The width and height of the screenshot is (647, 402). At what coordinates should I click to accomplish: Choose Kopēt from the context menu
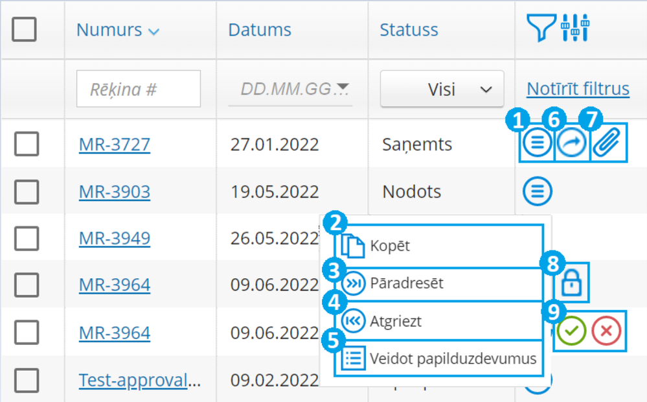pos(390,246)
